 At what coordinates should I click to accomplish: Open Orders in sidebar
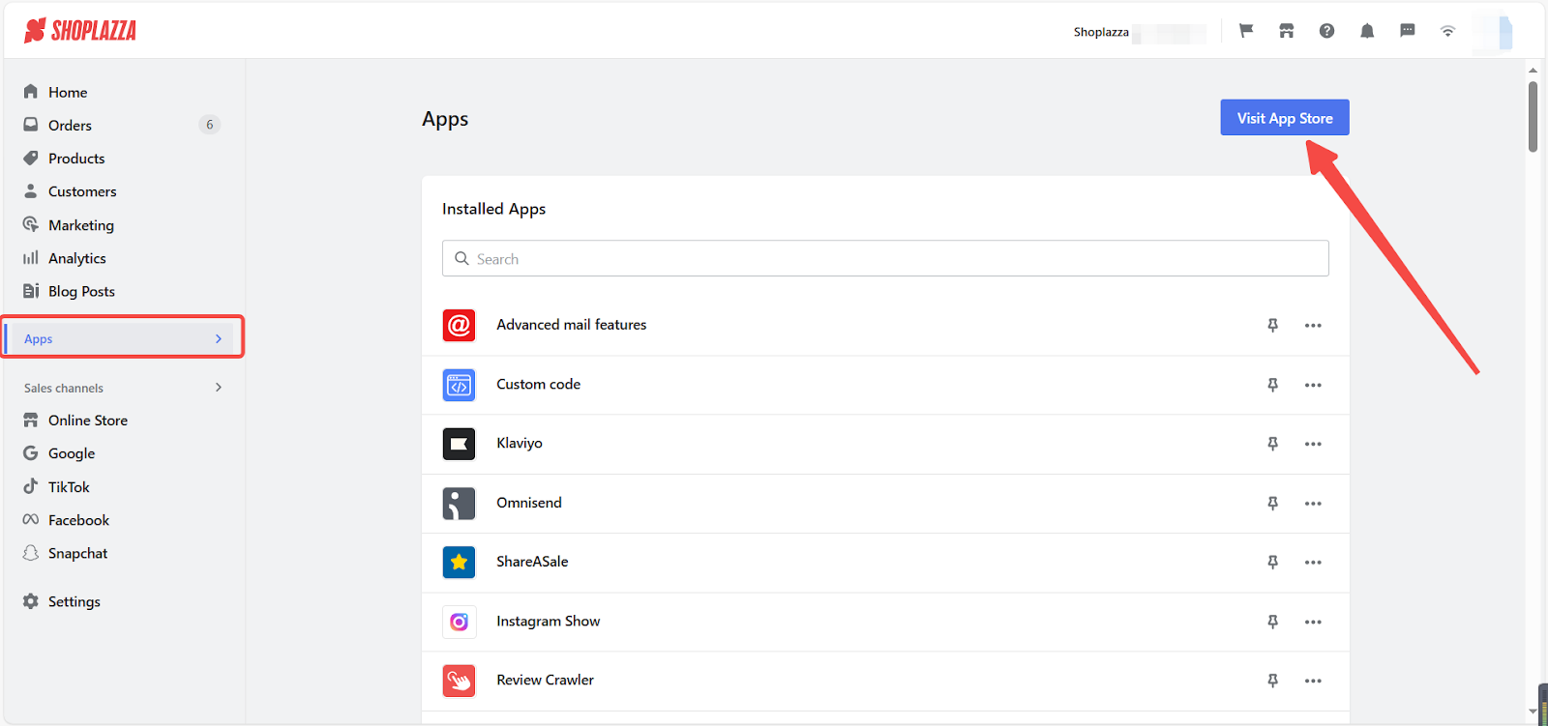pos(70,125)
